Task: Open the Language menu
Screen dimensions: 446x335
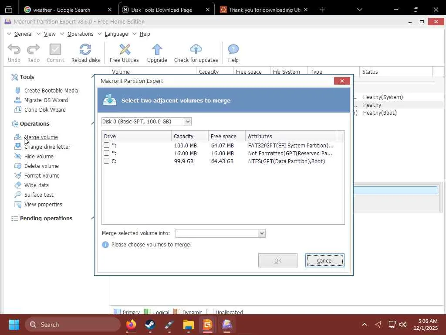Action: pos(116,34)
